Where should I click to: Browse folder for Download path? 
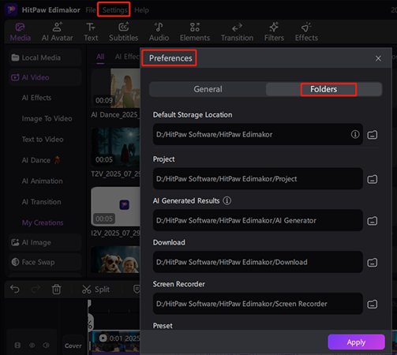(372, 262)
